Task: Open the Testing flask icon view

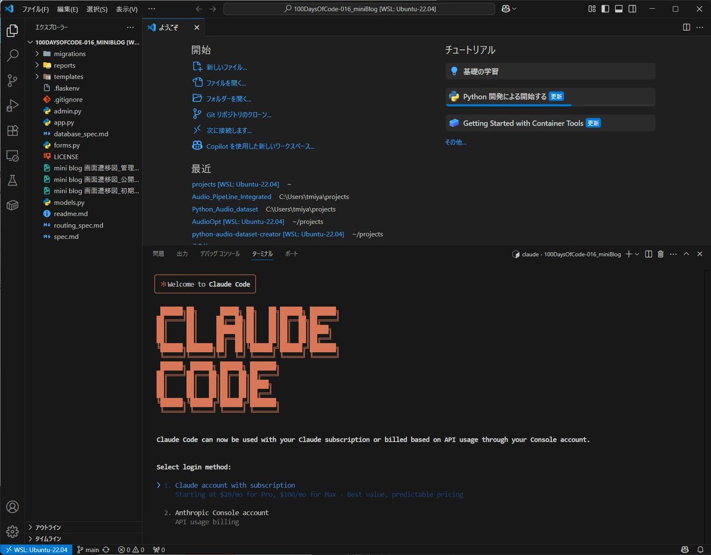Action: pos(12,180)
